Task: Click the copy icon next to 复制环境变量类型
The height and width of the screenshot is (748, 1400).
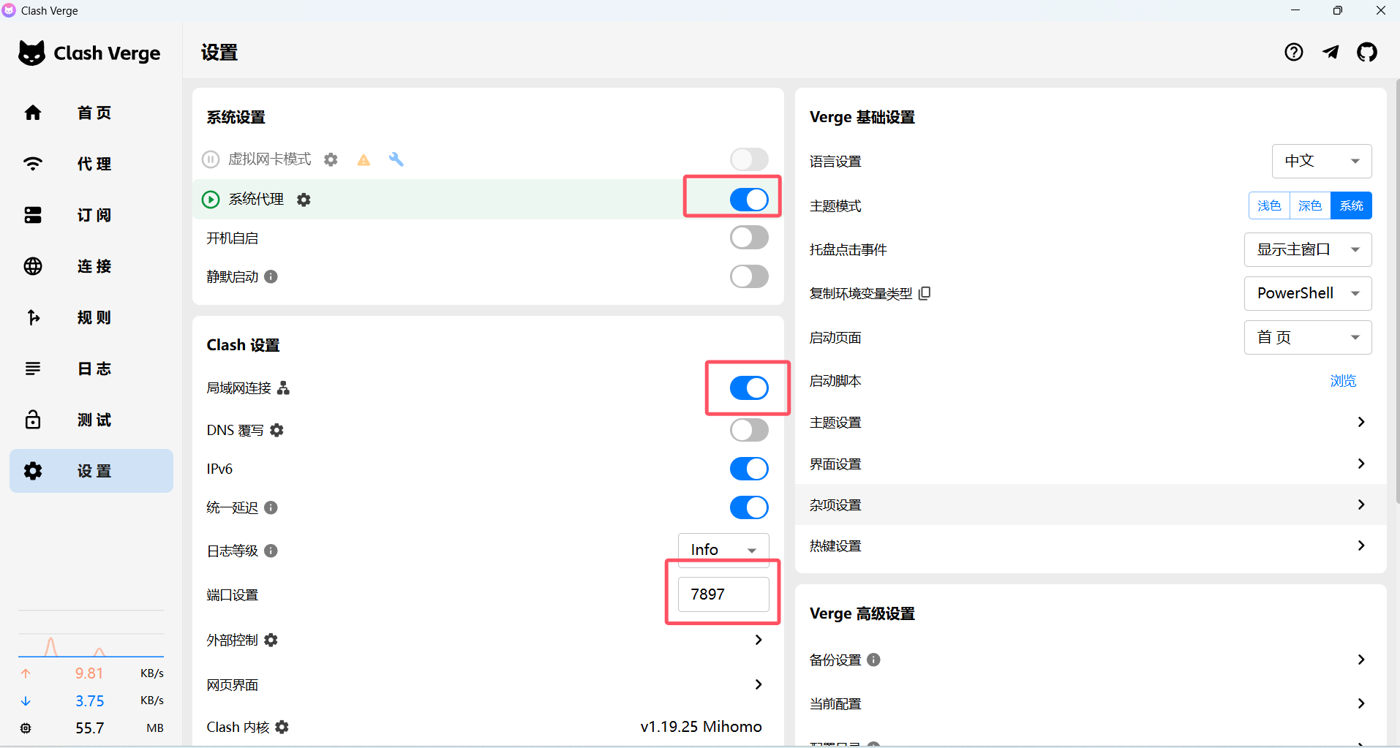Action: (x=925, y=293)
